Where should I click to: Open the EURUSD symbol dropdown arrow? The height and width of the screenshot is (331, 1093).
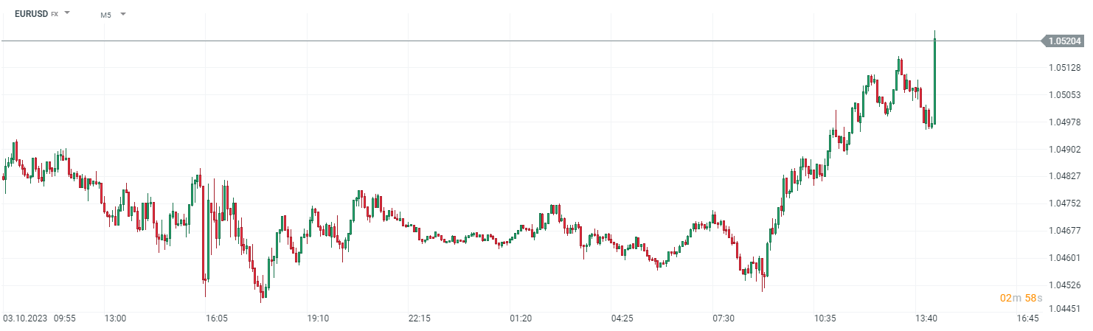(x=67, y=13)
